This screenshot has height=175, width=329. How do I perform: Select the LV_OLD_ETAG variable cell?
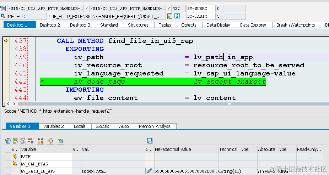click(x=46, y=164)
